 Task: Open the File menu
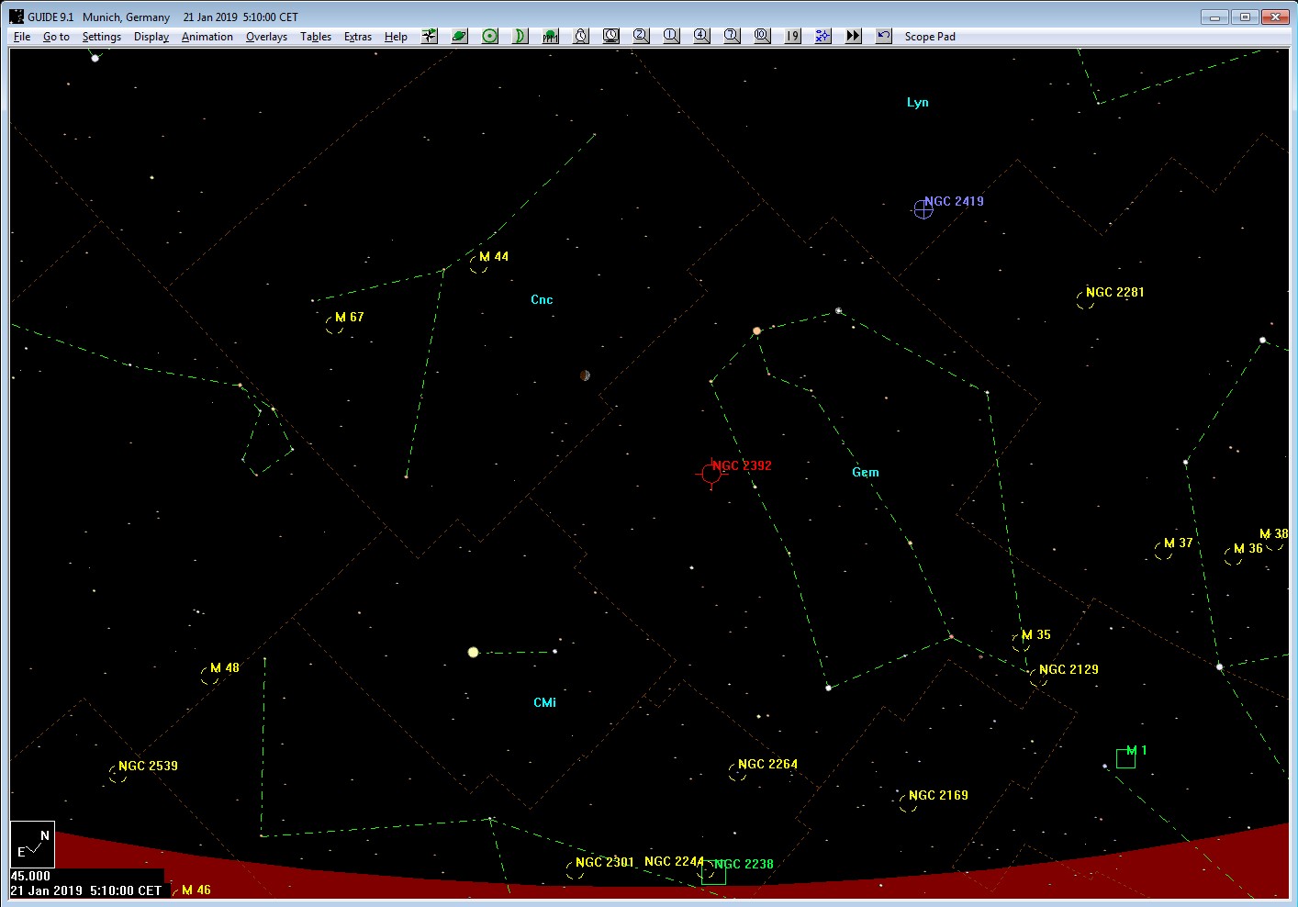click(22, 37)
